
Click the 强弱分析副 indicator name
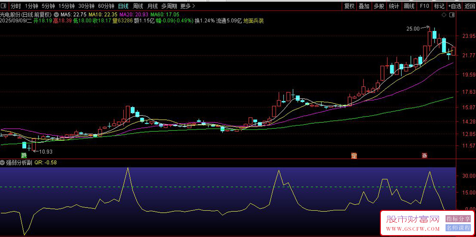point(19,163)
